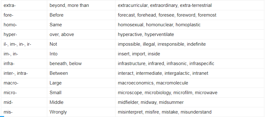Select the 'inter-, intra-' prefix cell

[x=24, y=73]
